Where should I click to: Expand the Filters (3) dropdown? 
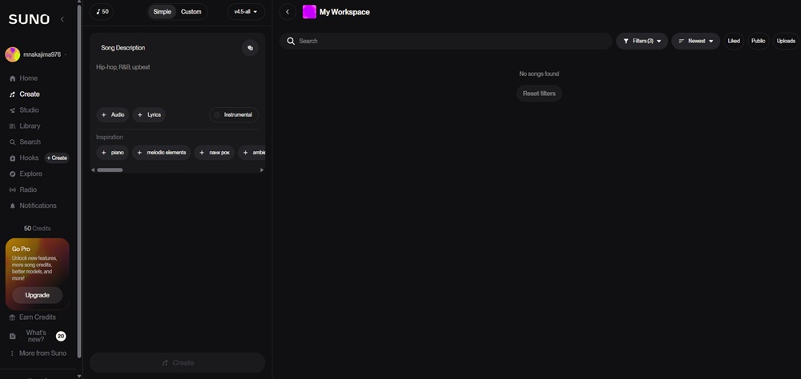tap(642, 41)
